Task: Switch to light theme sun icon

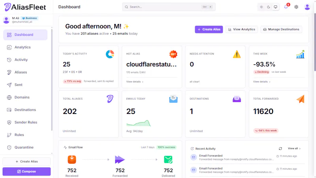Action: [x=261, y=7]
